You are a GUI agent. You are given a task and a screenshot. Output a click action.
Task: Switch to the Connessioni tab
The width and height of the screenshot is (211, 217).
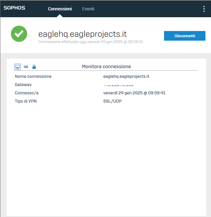[60, 9]
